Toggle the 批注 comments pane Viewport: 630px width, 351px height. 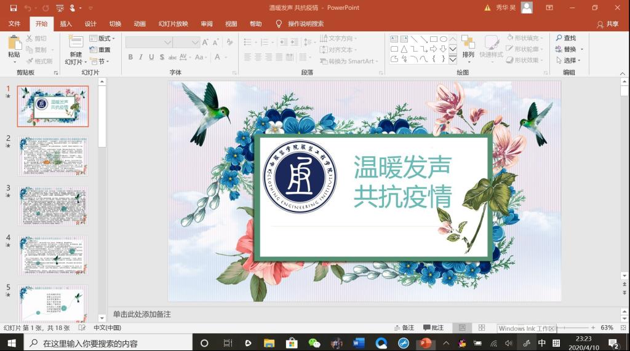tap(433, 328)
